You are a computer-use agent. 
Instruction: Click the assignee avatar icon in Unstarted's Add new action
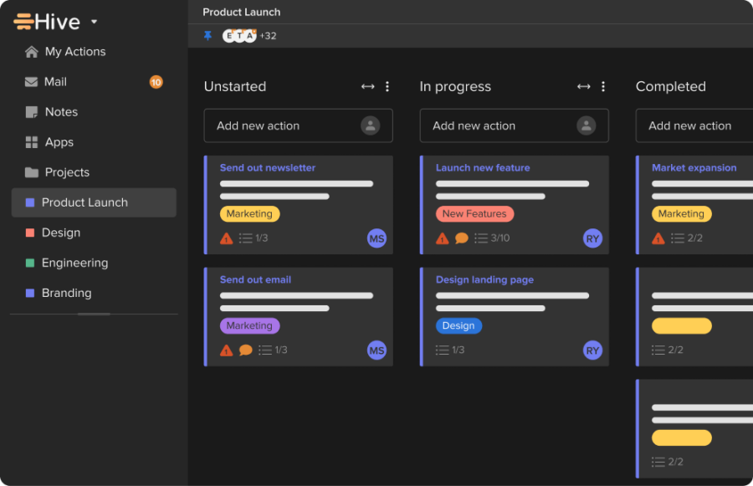pyautogui.click(x=371, y=125)
